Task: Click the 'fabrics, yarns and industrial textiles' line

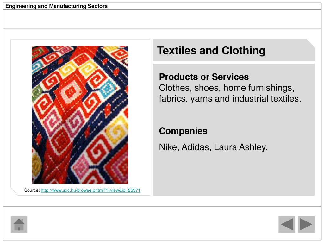Action: [x=230, y=99]
